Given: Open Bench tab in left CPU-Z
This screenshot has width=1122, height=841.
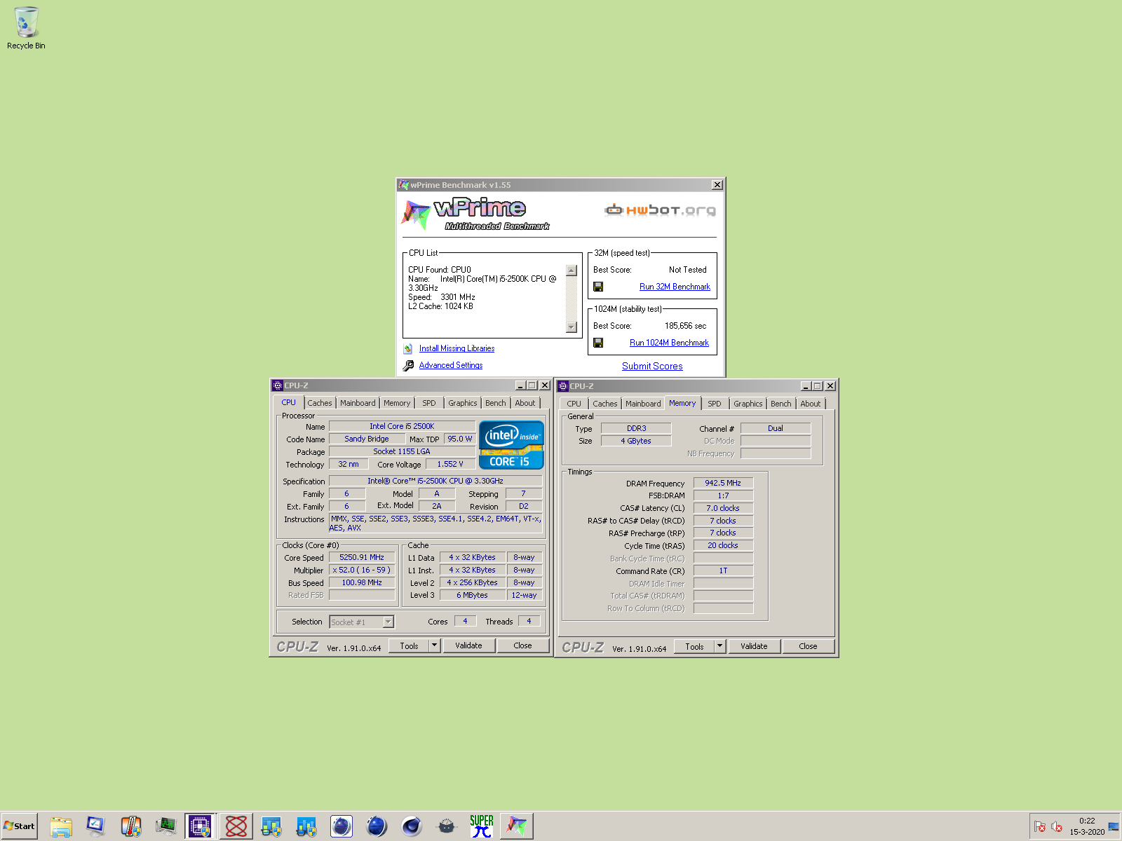Looking at the screenshot, I should click(496, 403).
